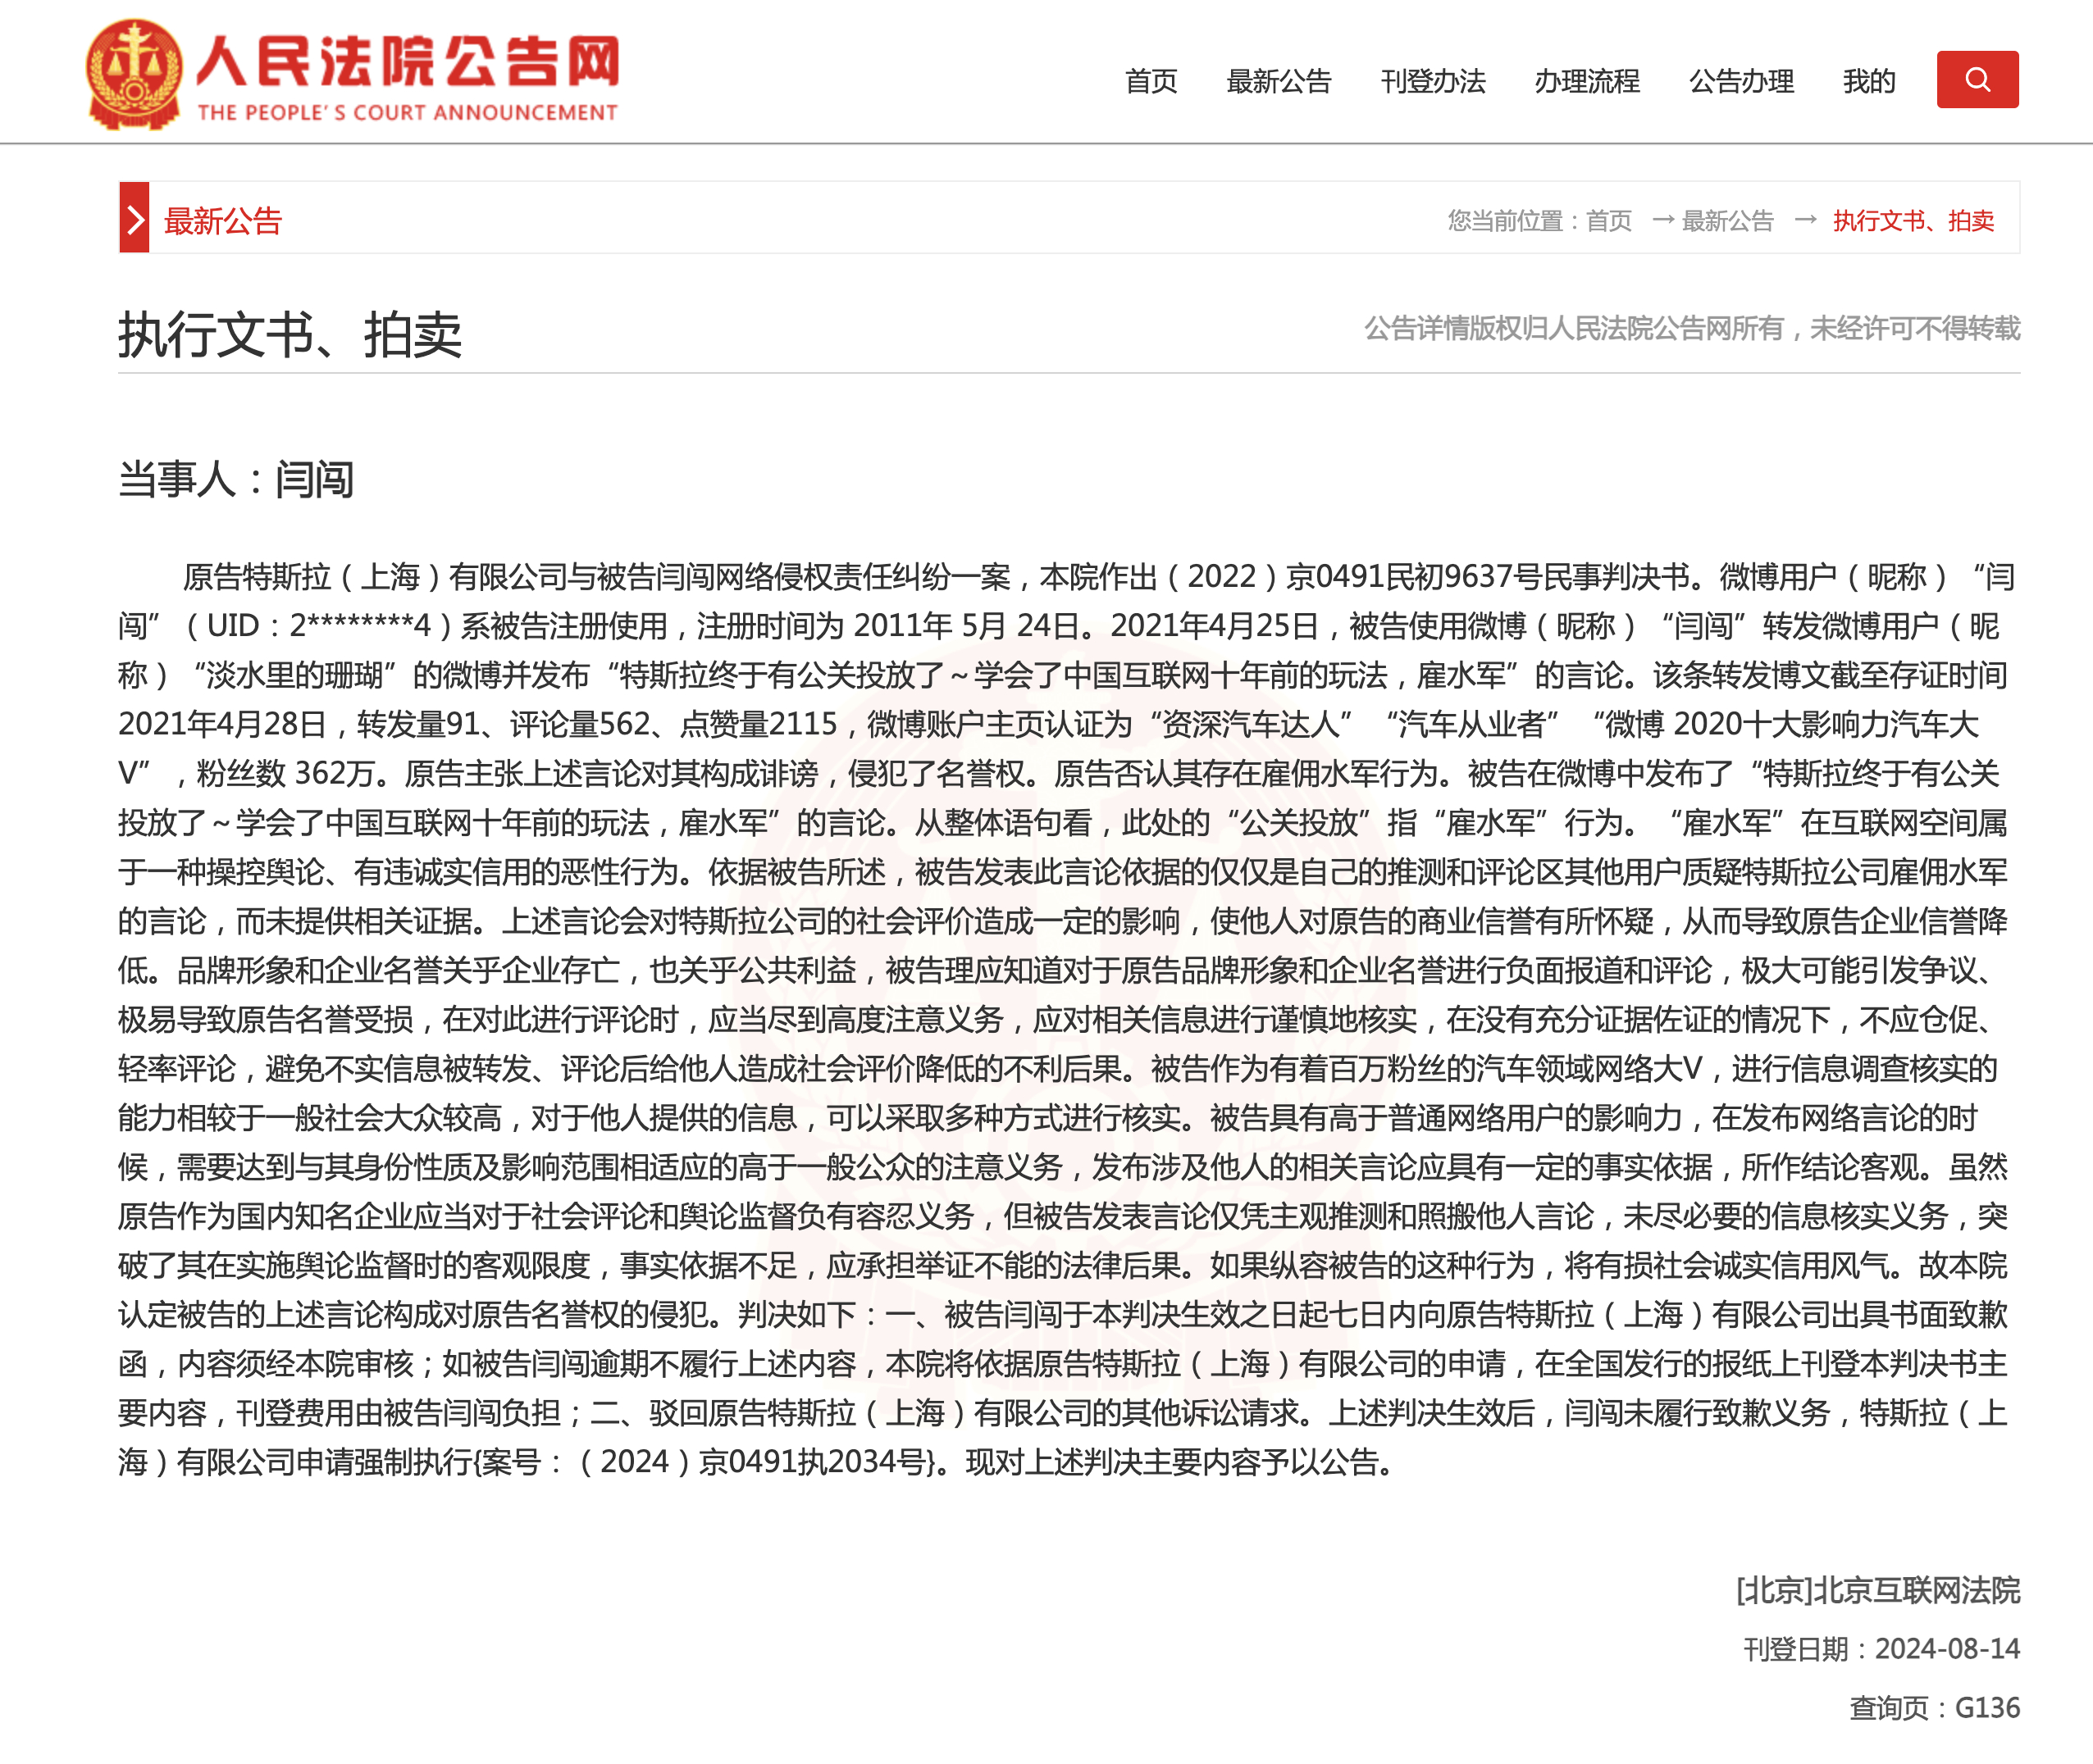Image resolution: width=2093 pixels, height=1764 pixels.
Task: Click the text 点赞量2115
Action: [759, 724]
